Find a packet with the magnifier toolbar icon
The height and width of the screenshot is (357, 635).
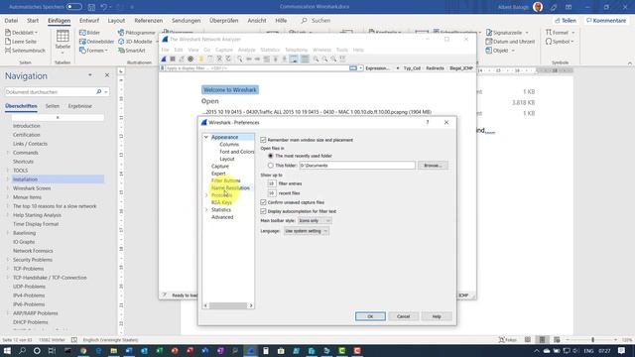pyautogui.click(x=240, y=59)
